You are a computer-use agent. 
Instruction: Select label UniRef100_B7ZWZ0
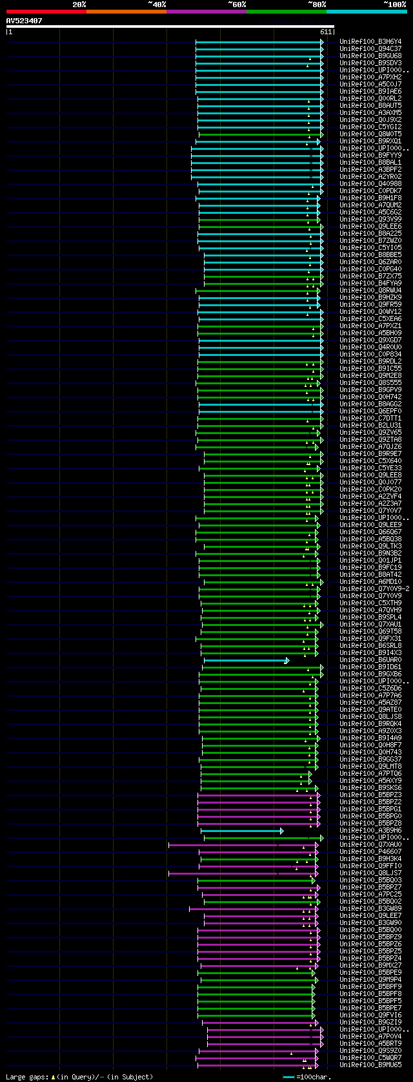[370, 241]
